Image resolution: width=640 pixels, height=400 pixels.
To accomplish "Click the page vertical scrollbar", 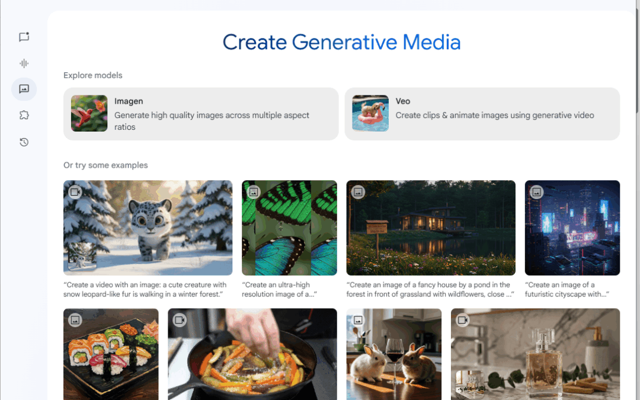I will pos(638,61).
